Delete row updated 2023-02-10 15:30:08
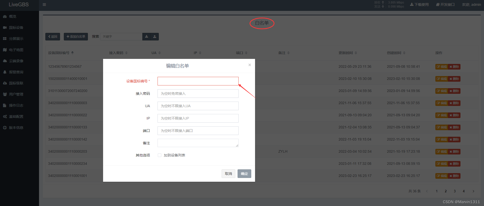The image size is (484, 206). (x=454, y=79)
